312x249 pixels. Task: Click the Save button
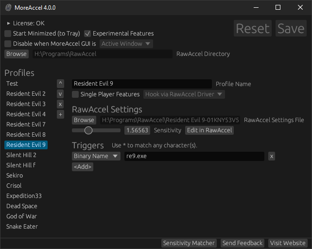[x=291, y=28]
